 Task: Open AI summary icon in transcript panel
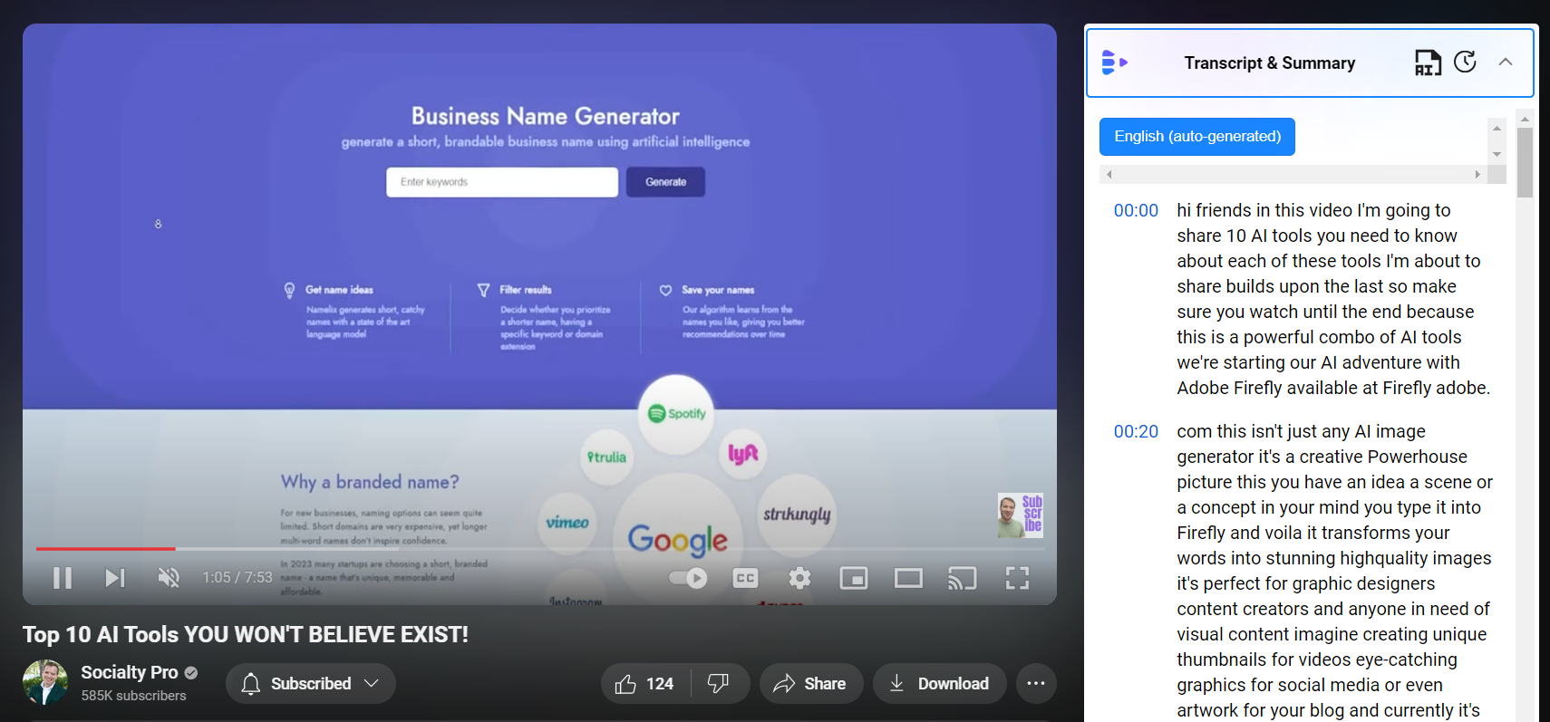1429,63
